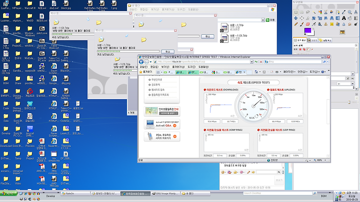This screenshot has width=360, height=202.
Task: Select the Align tool in GIMP toolbox
Action: click(301, 18)
